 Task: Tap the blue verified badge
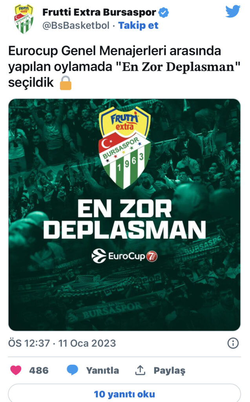point(164,12)
